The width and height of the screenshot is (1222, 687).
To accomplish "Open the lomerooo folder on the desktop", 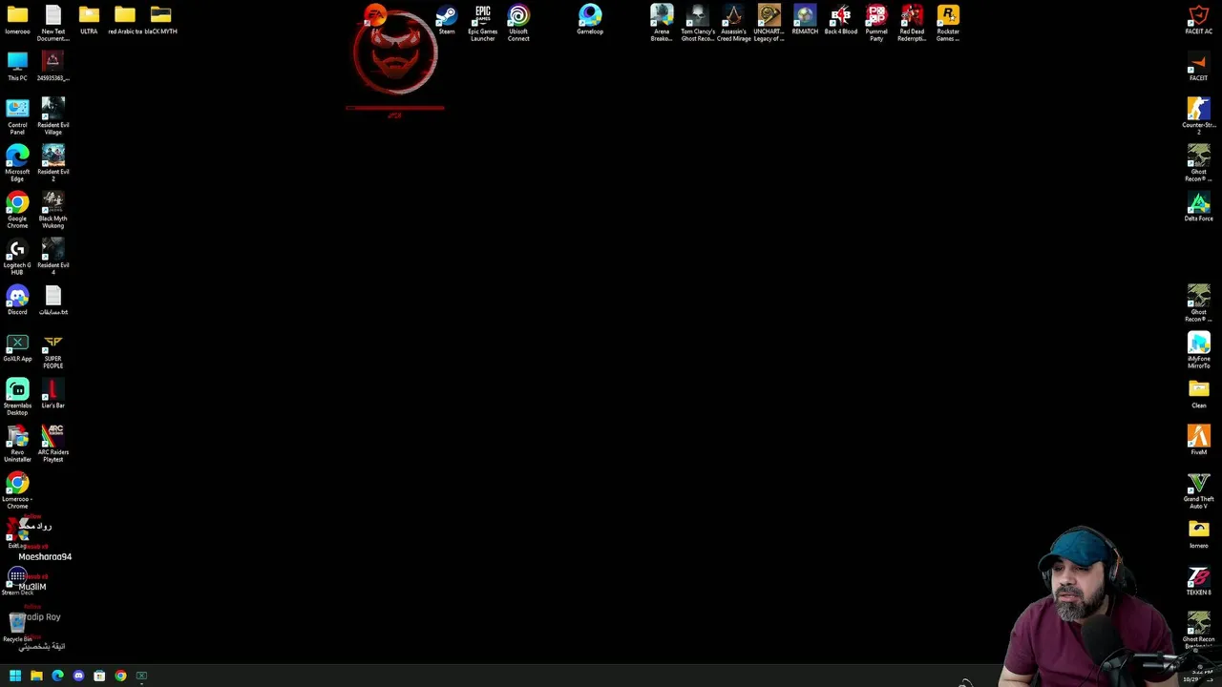I will pos(17,20).
